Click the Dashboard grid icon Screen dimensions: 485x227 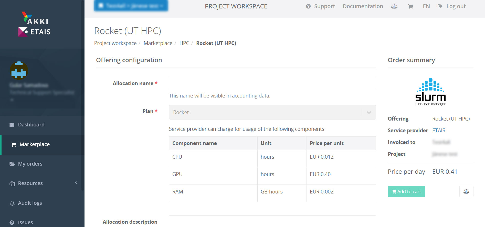click(12, 125)
